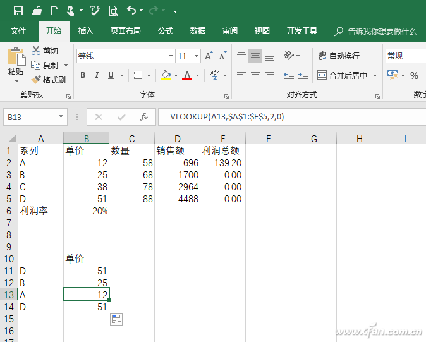Viewport: 426px width, 342px height.
Task: Click the Redo arrow
Action: pyautogui.click(x=154, y=10)
